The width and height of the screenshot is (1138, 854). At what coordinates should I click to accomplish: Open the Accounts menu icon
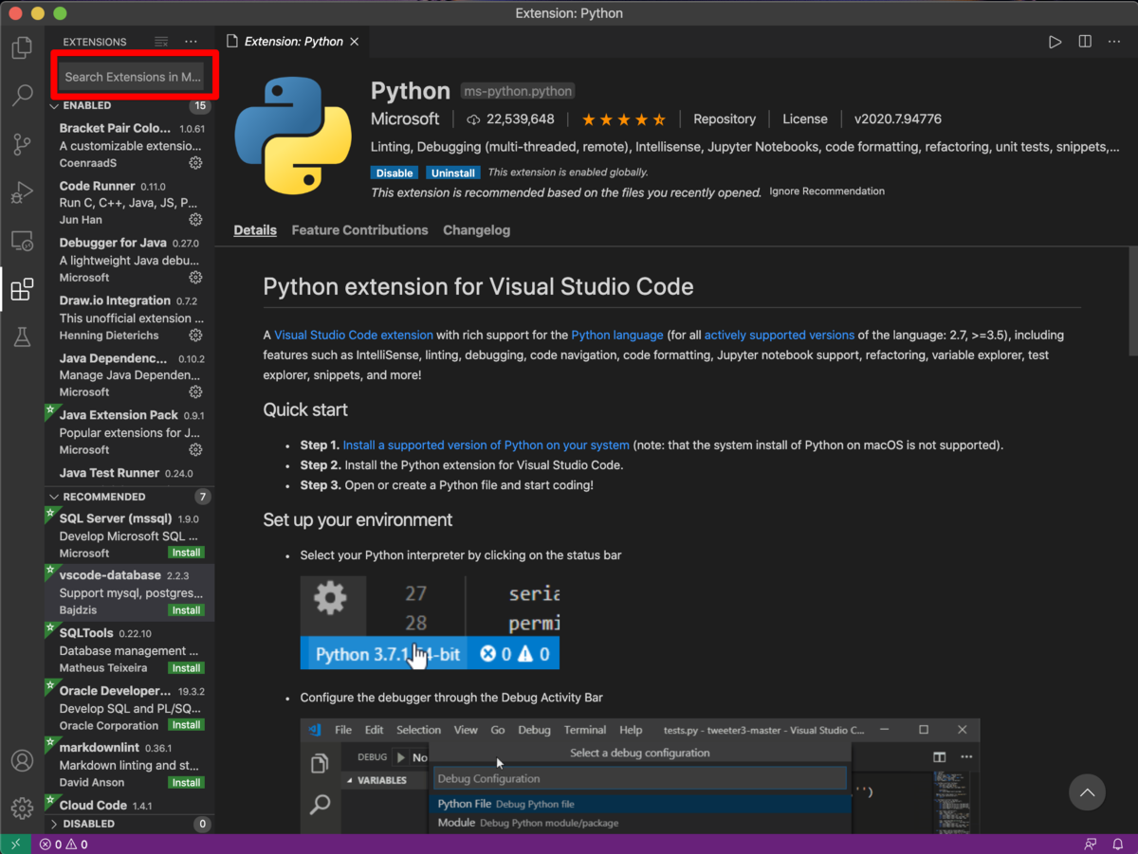[22, 761]
